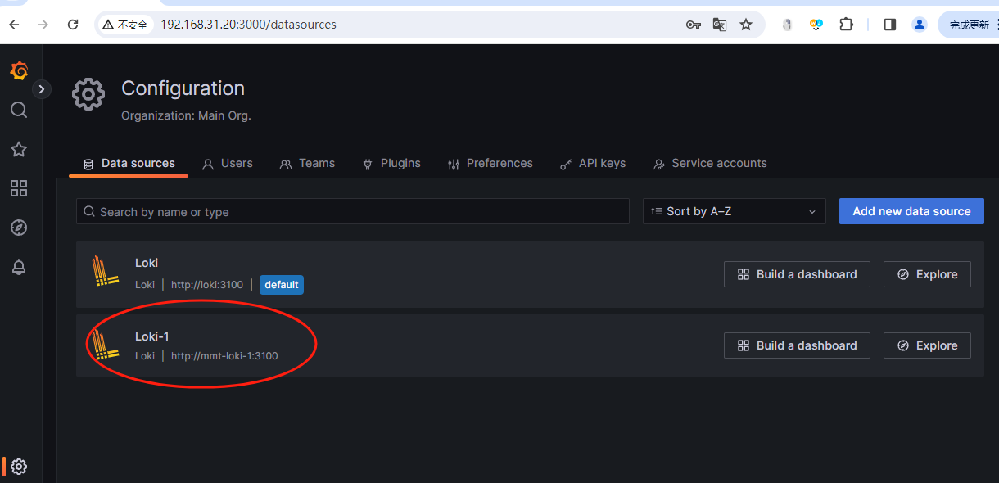
Task: Open the Explore compass icon in sidebar
Action: point(19,228)
